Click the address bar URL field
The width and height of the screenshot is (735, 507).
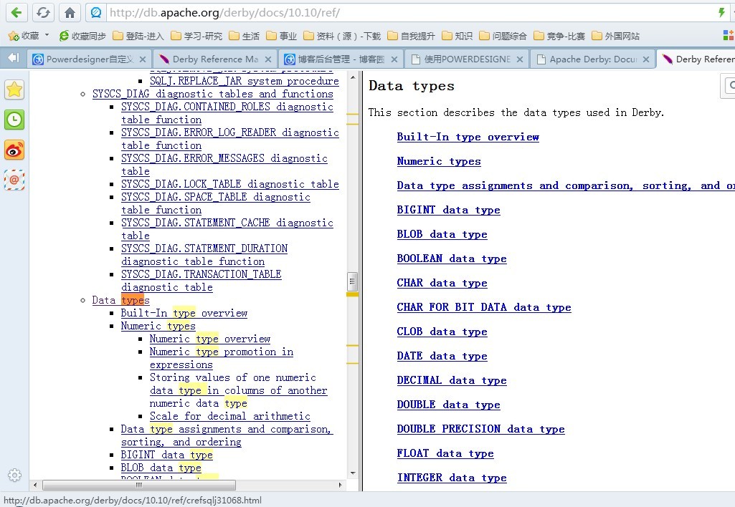[x=408, y=13]
